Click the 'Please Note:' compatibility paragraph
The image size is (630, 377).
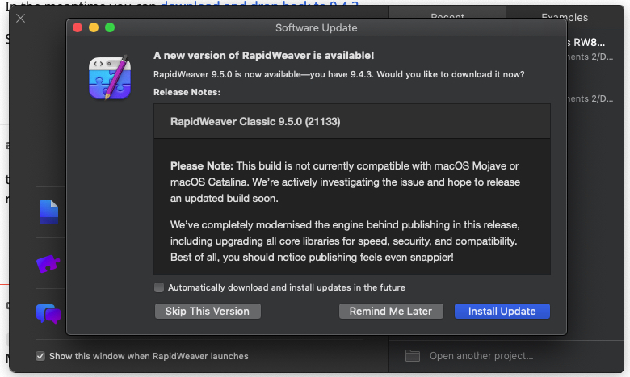[x=345, y=182]
